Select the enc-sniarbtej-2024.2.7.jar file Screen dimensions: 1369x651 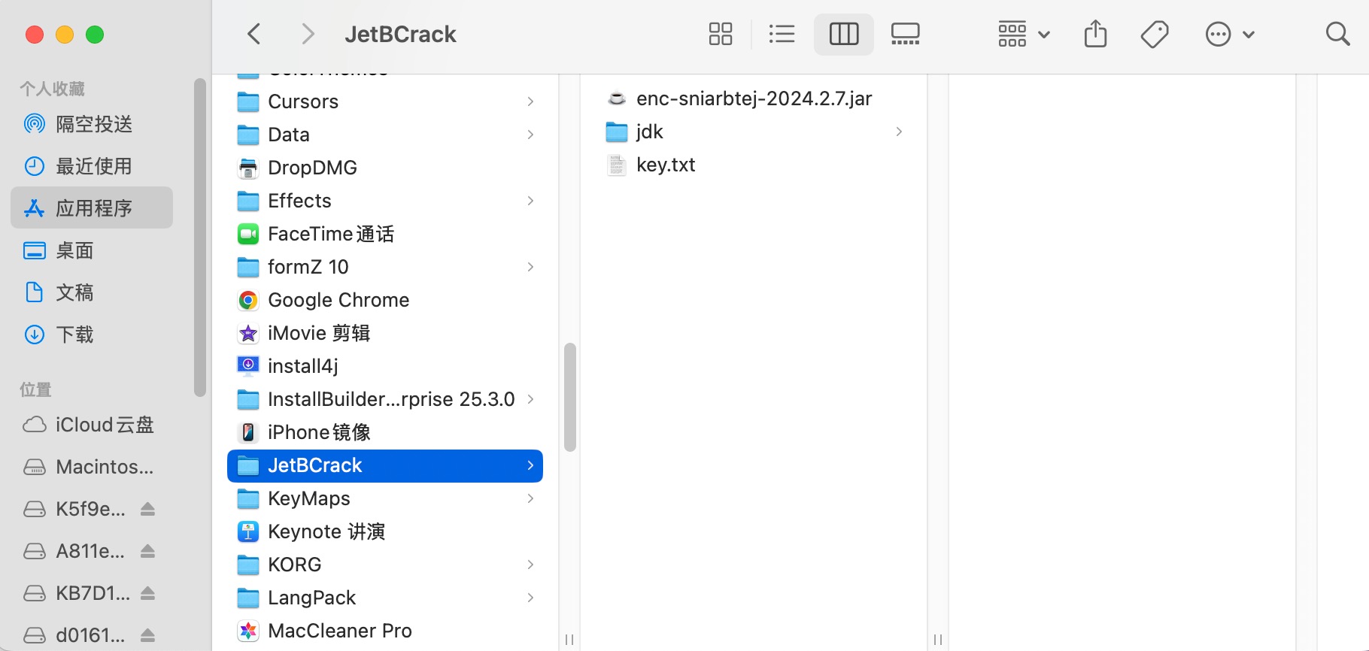(x=753, y=98)
